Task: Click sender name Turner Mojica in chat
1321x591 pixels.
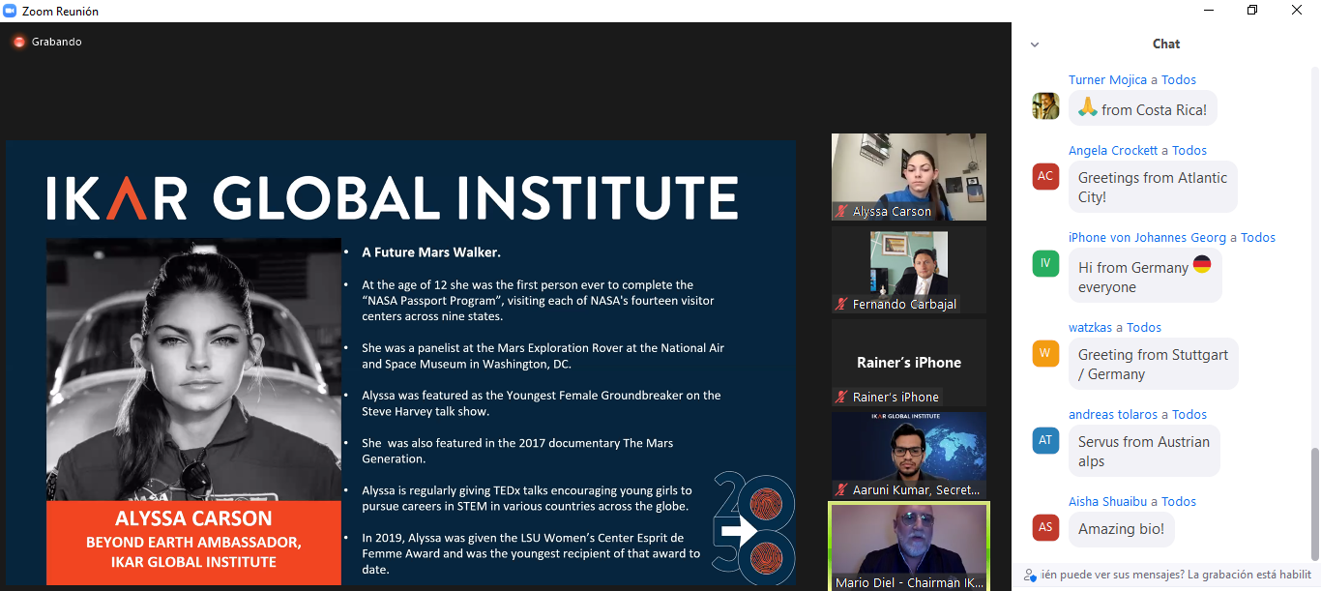Action: tap(1107, 80)
